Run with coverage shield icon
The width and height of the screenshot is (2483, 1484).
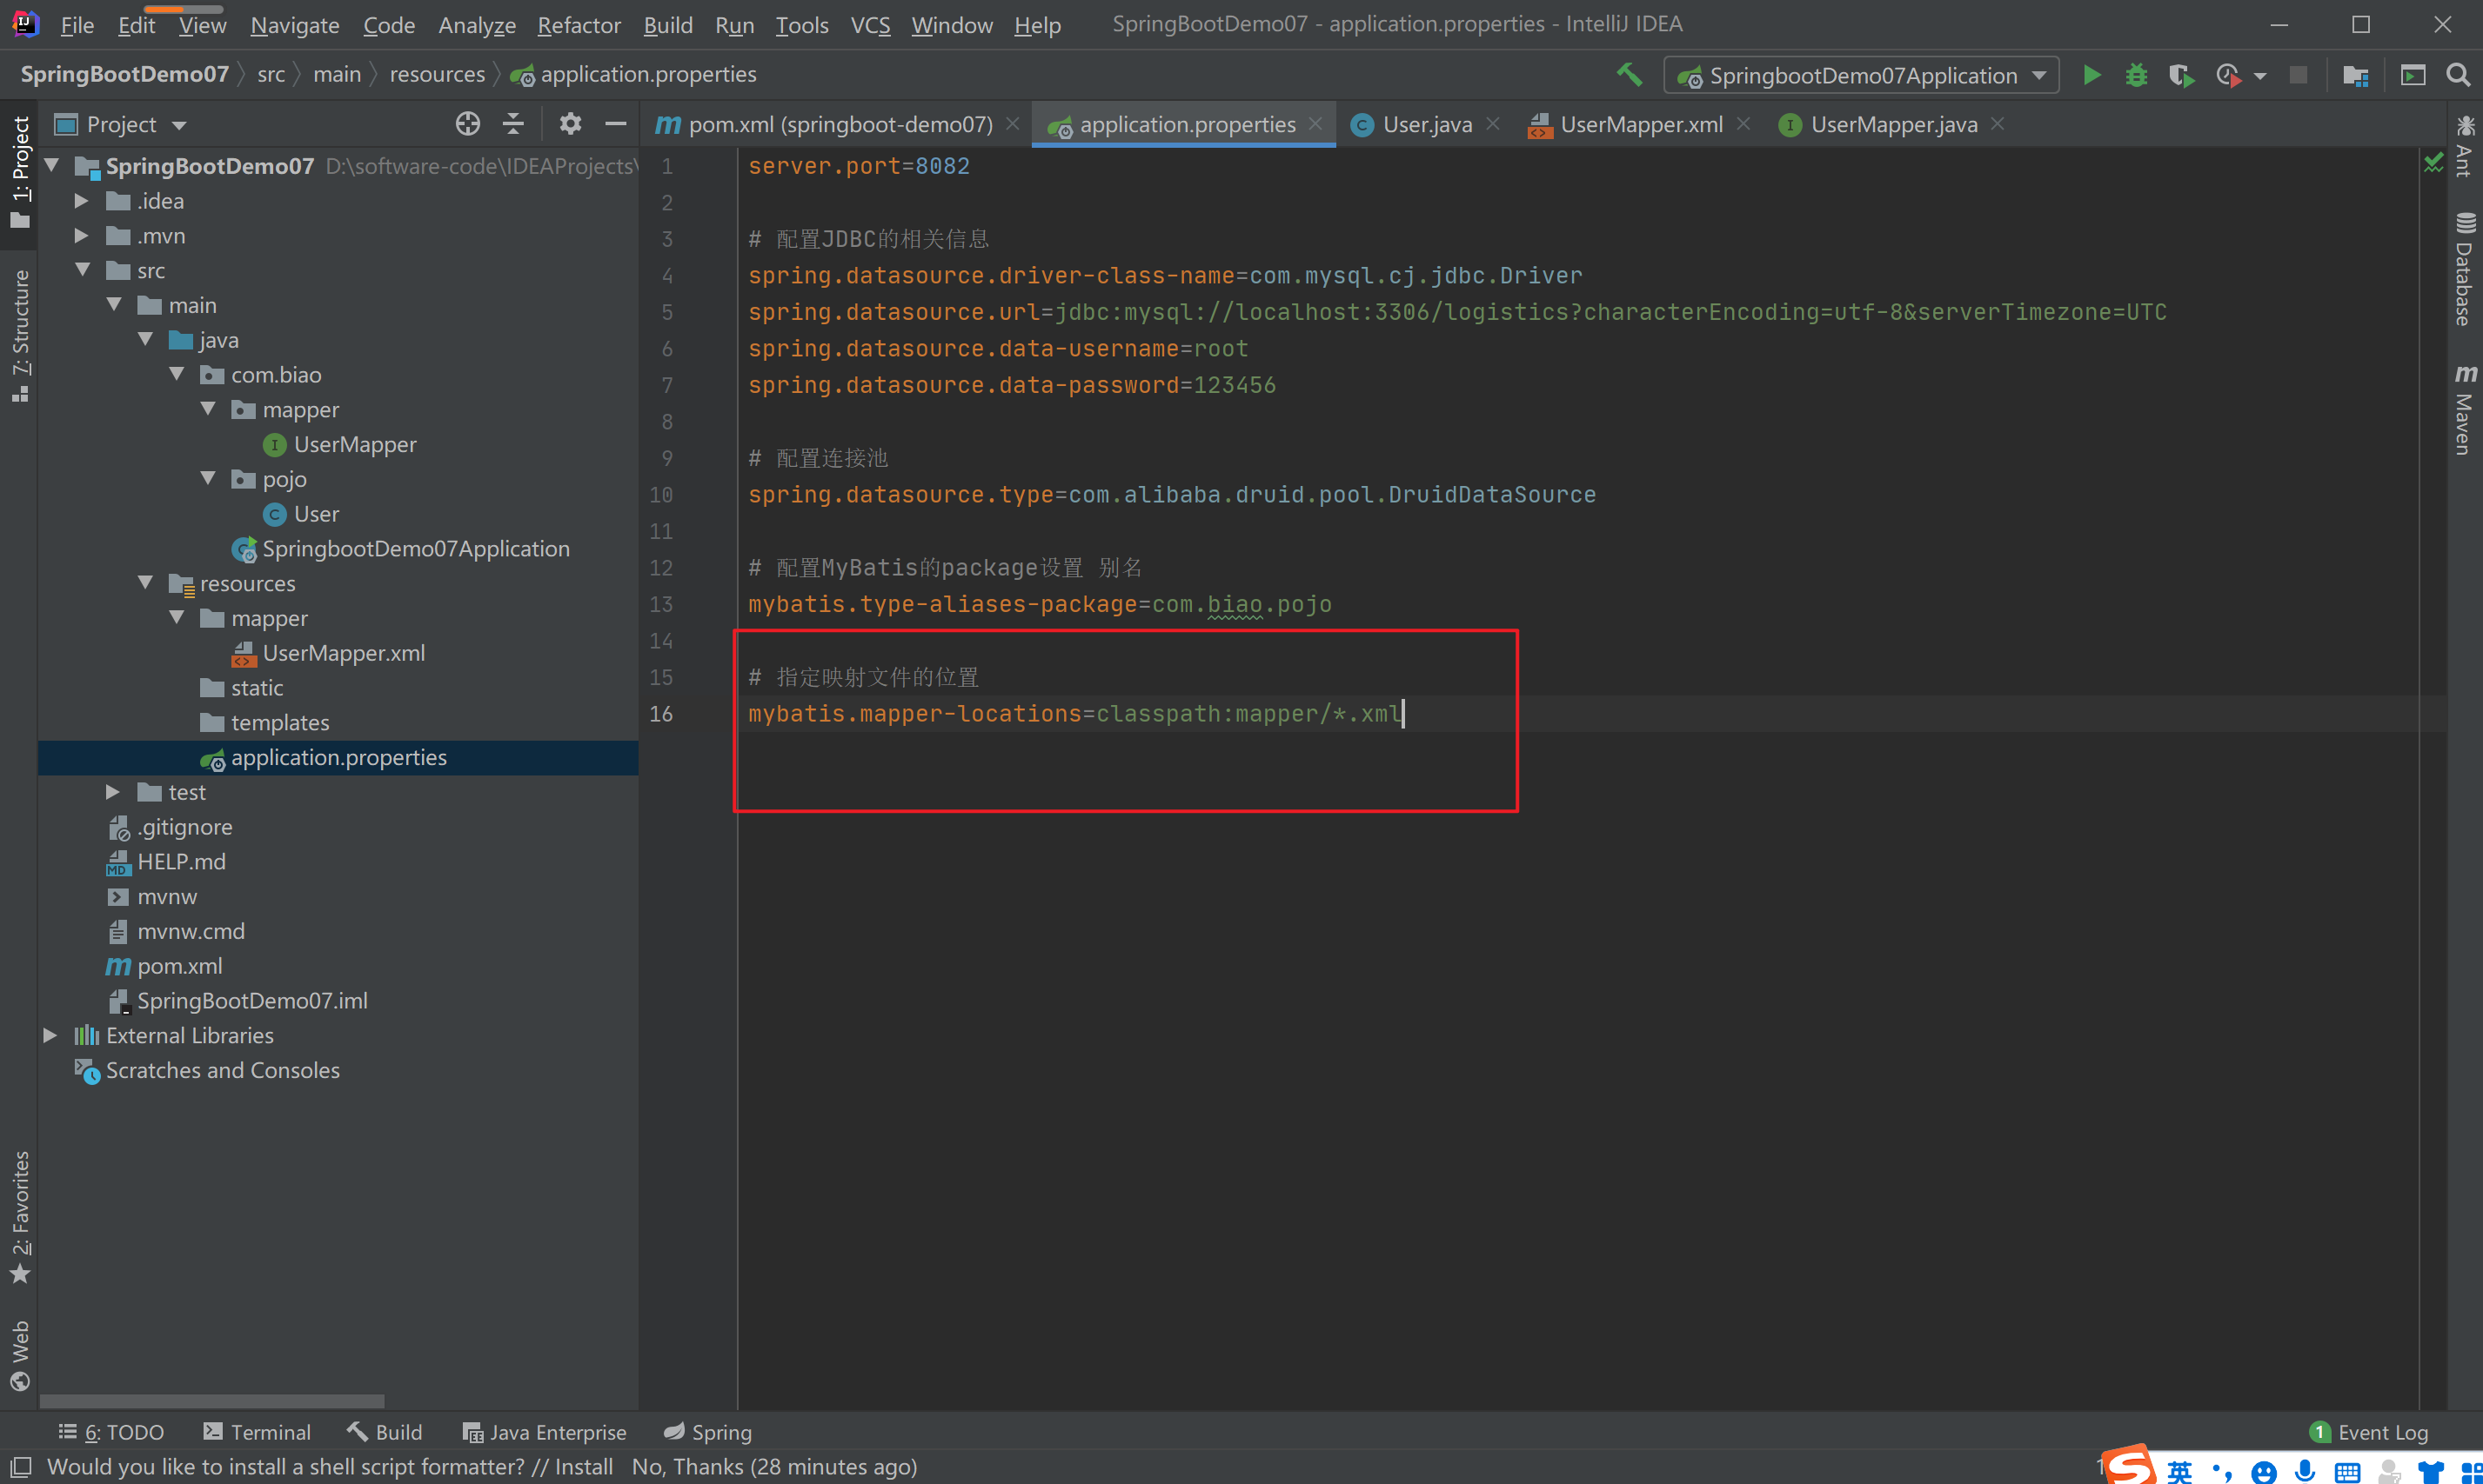point(2181,75)
